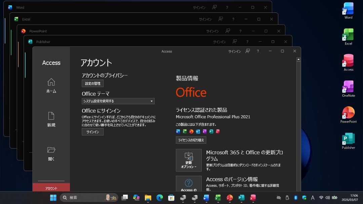
Task: Open the feedback icon in the PowerPoint window
Action: (228, 31)
